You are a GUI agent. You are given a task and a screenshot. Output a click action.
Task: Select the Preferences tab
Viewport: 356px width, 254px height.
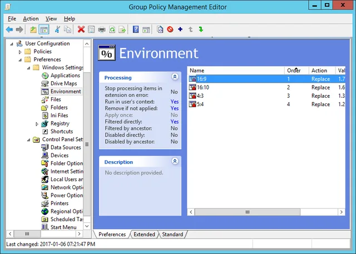[x=112, y=235]
